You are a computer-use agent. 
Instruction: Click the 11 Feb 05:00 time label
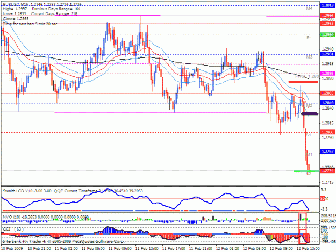click(93, 249)
